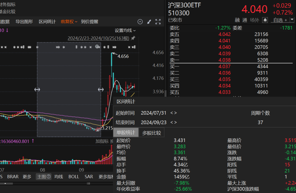Click the 最大回撤 value -7.98%
The image size is (296, 193).
click(181, 183)
